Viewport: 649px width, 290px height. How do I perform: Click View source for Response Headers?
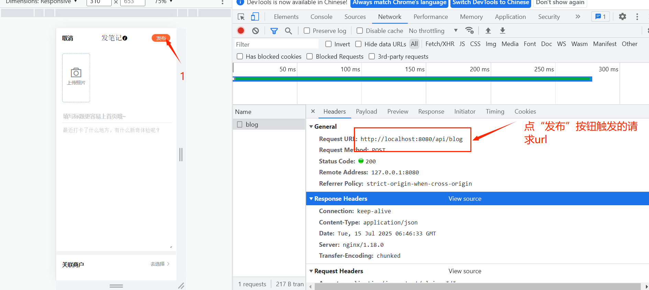465,199
